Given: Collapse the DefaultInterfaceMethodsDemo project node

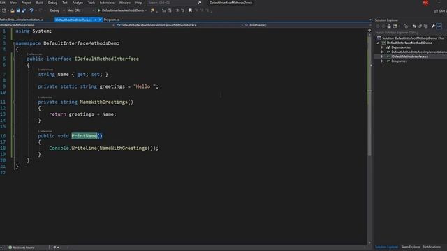Looking at the screenshot, I should pos(378,43).
